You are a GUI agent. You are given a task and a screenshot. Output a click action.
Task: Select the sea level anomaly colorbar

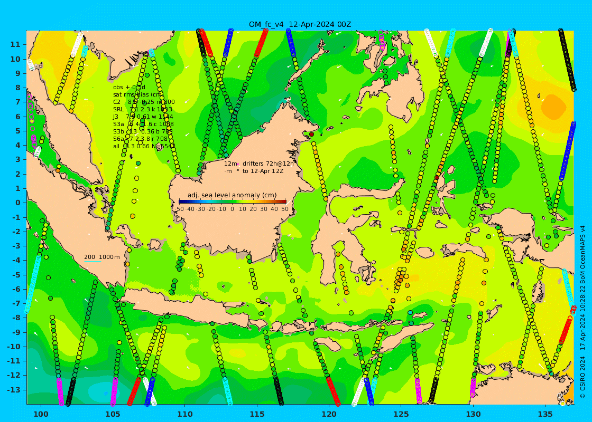[x=233, y=202]
